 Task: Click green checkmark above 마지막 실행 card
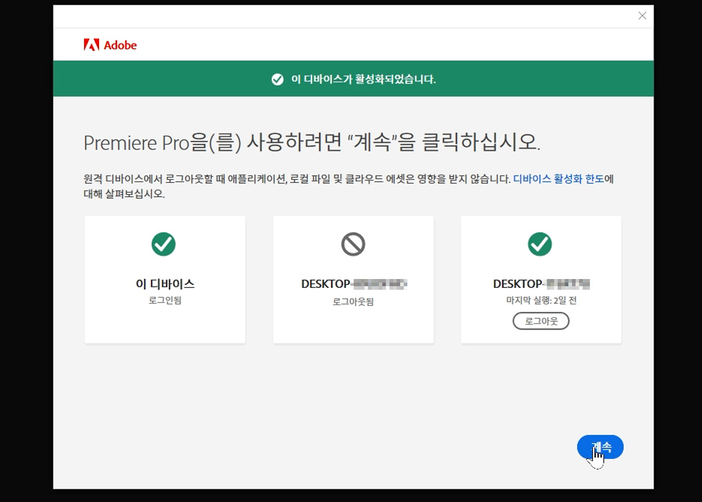click(x=540, y=244)
